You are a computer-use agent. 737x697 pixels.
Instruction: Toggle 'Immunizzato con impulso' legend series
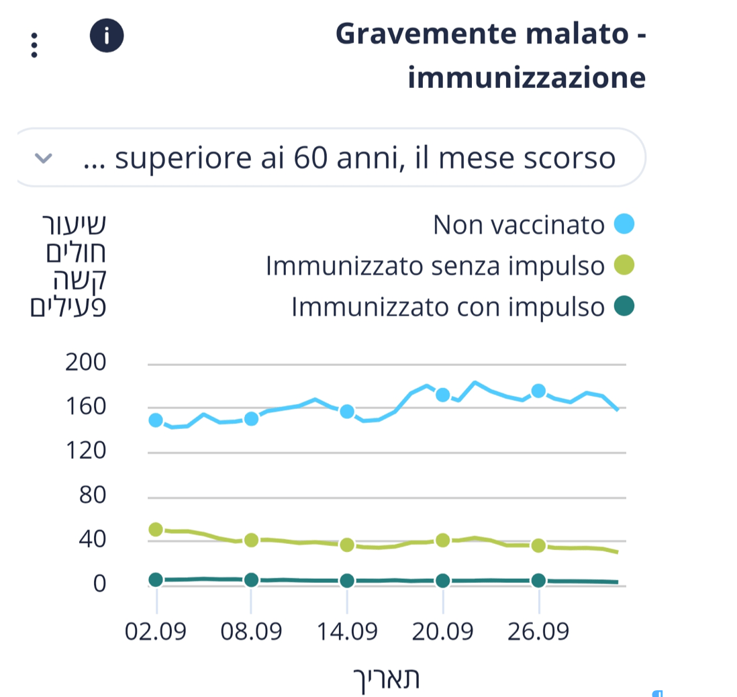coord(448,308)
